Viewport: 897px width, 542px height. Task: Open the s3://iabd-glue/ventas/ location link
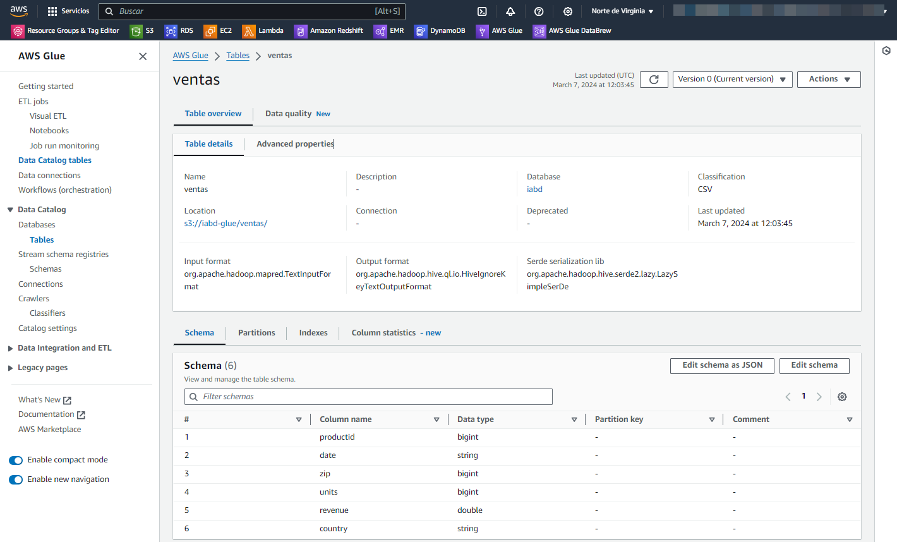226,224
